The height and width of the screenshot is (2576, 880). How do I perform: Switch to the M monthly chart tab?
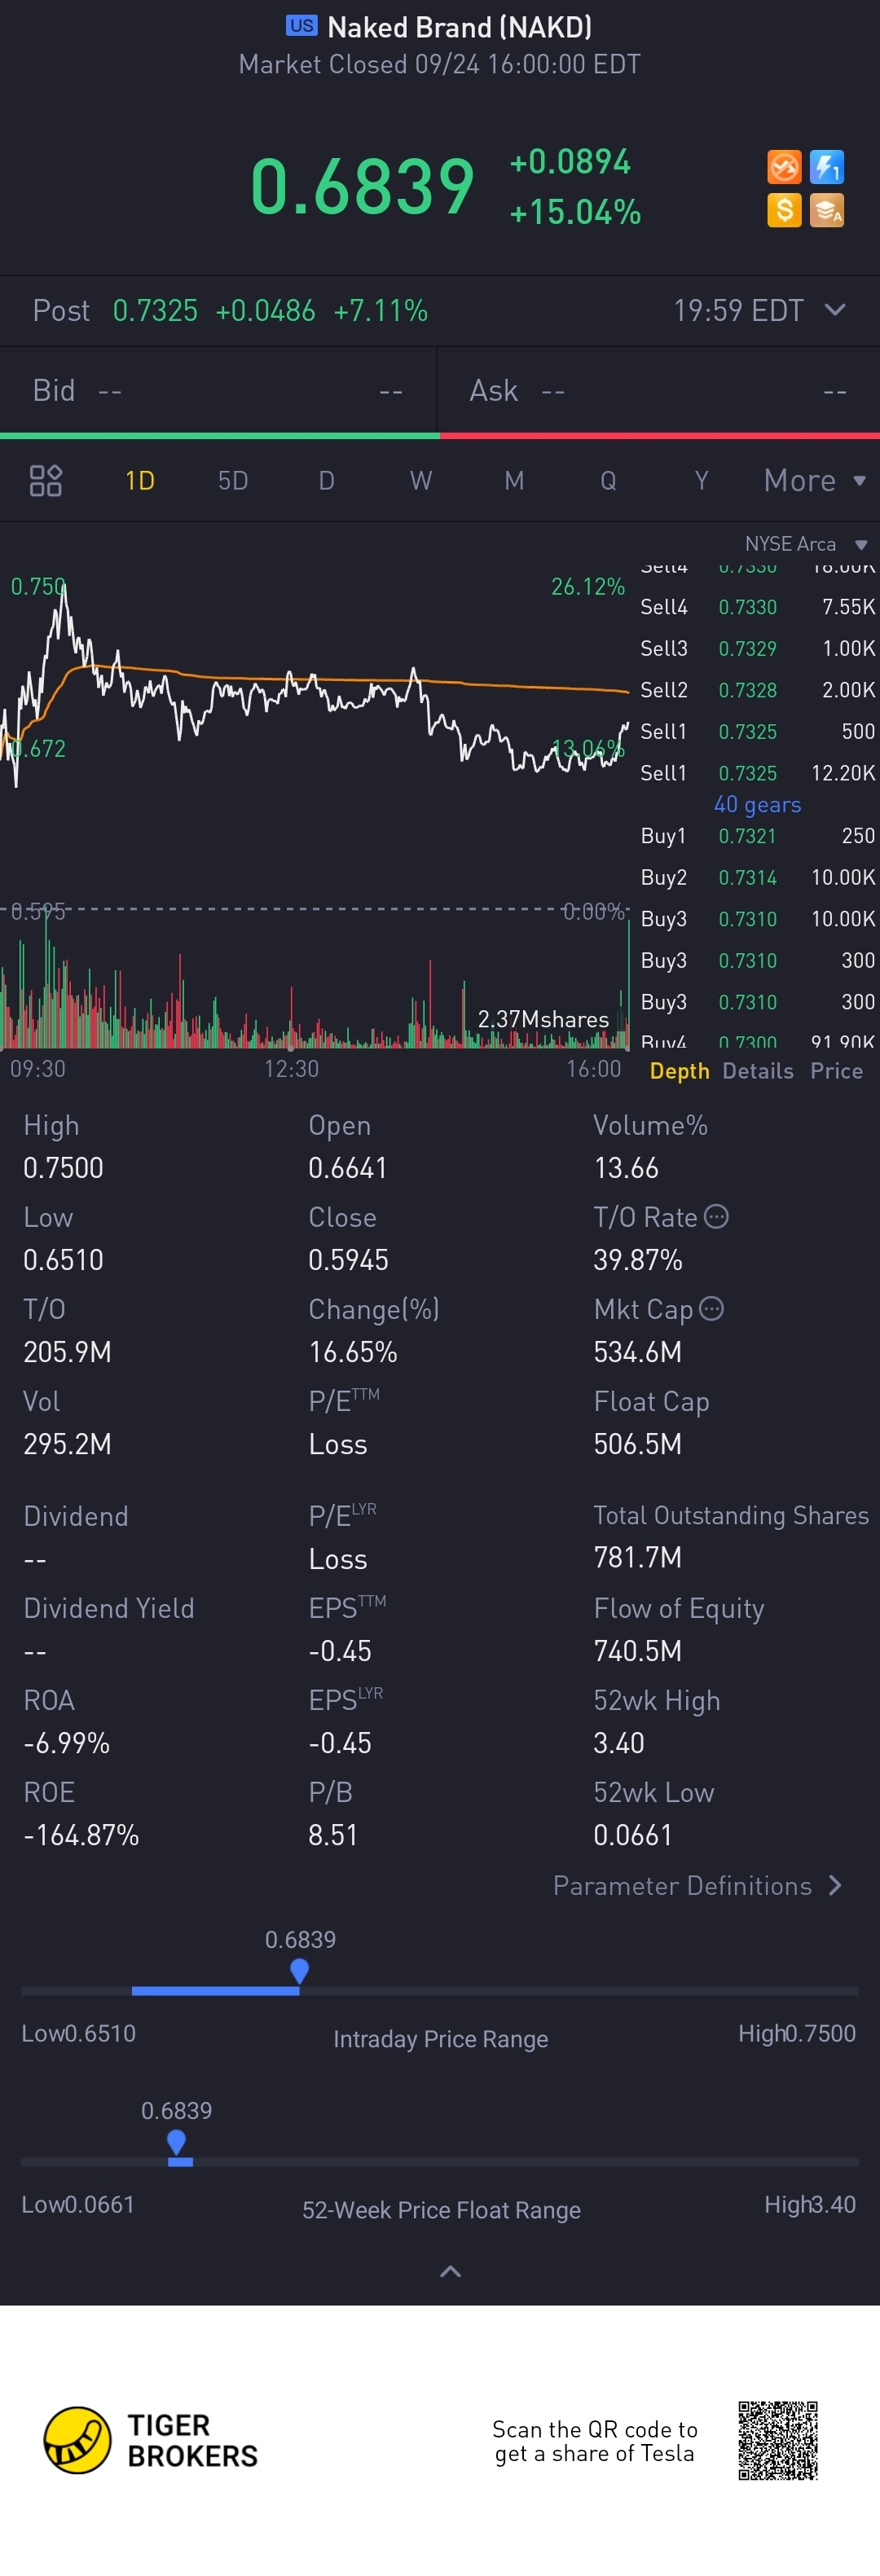coord(514,481)
